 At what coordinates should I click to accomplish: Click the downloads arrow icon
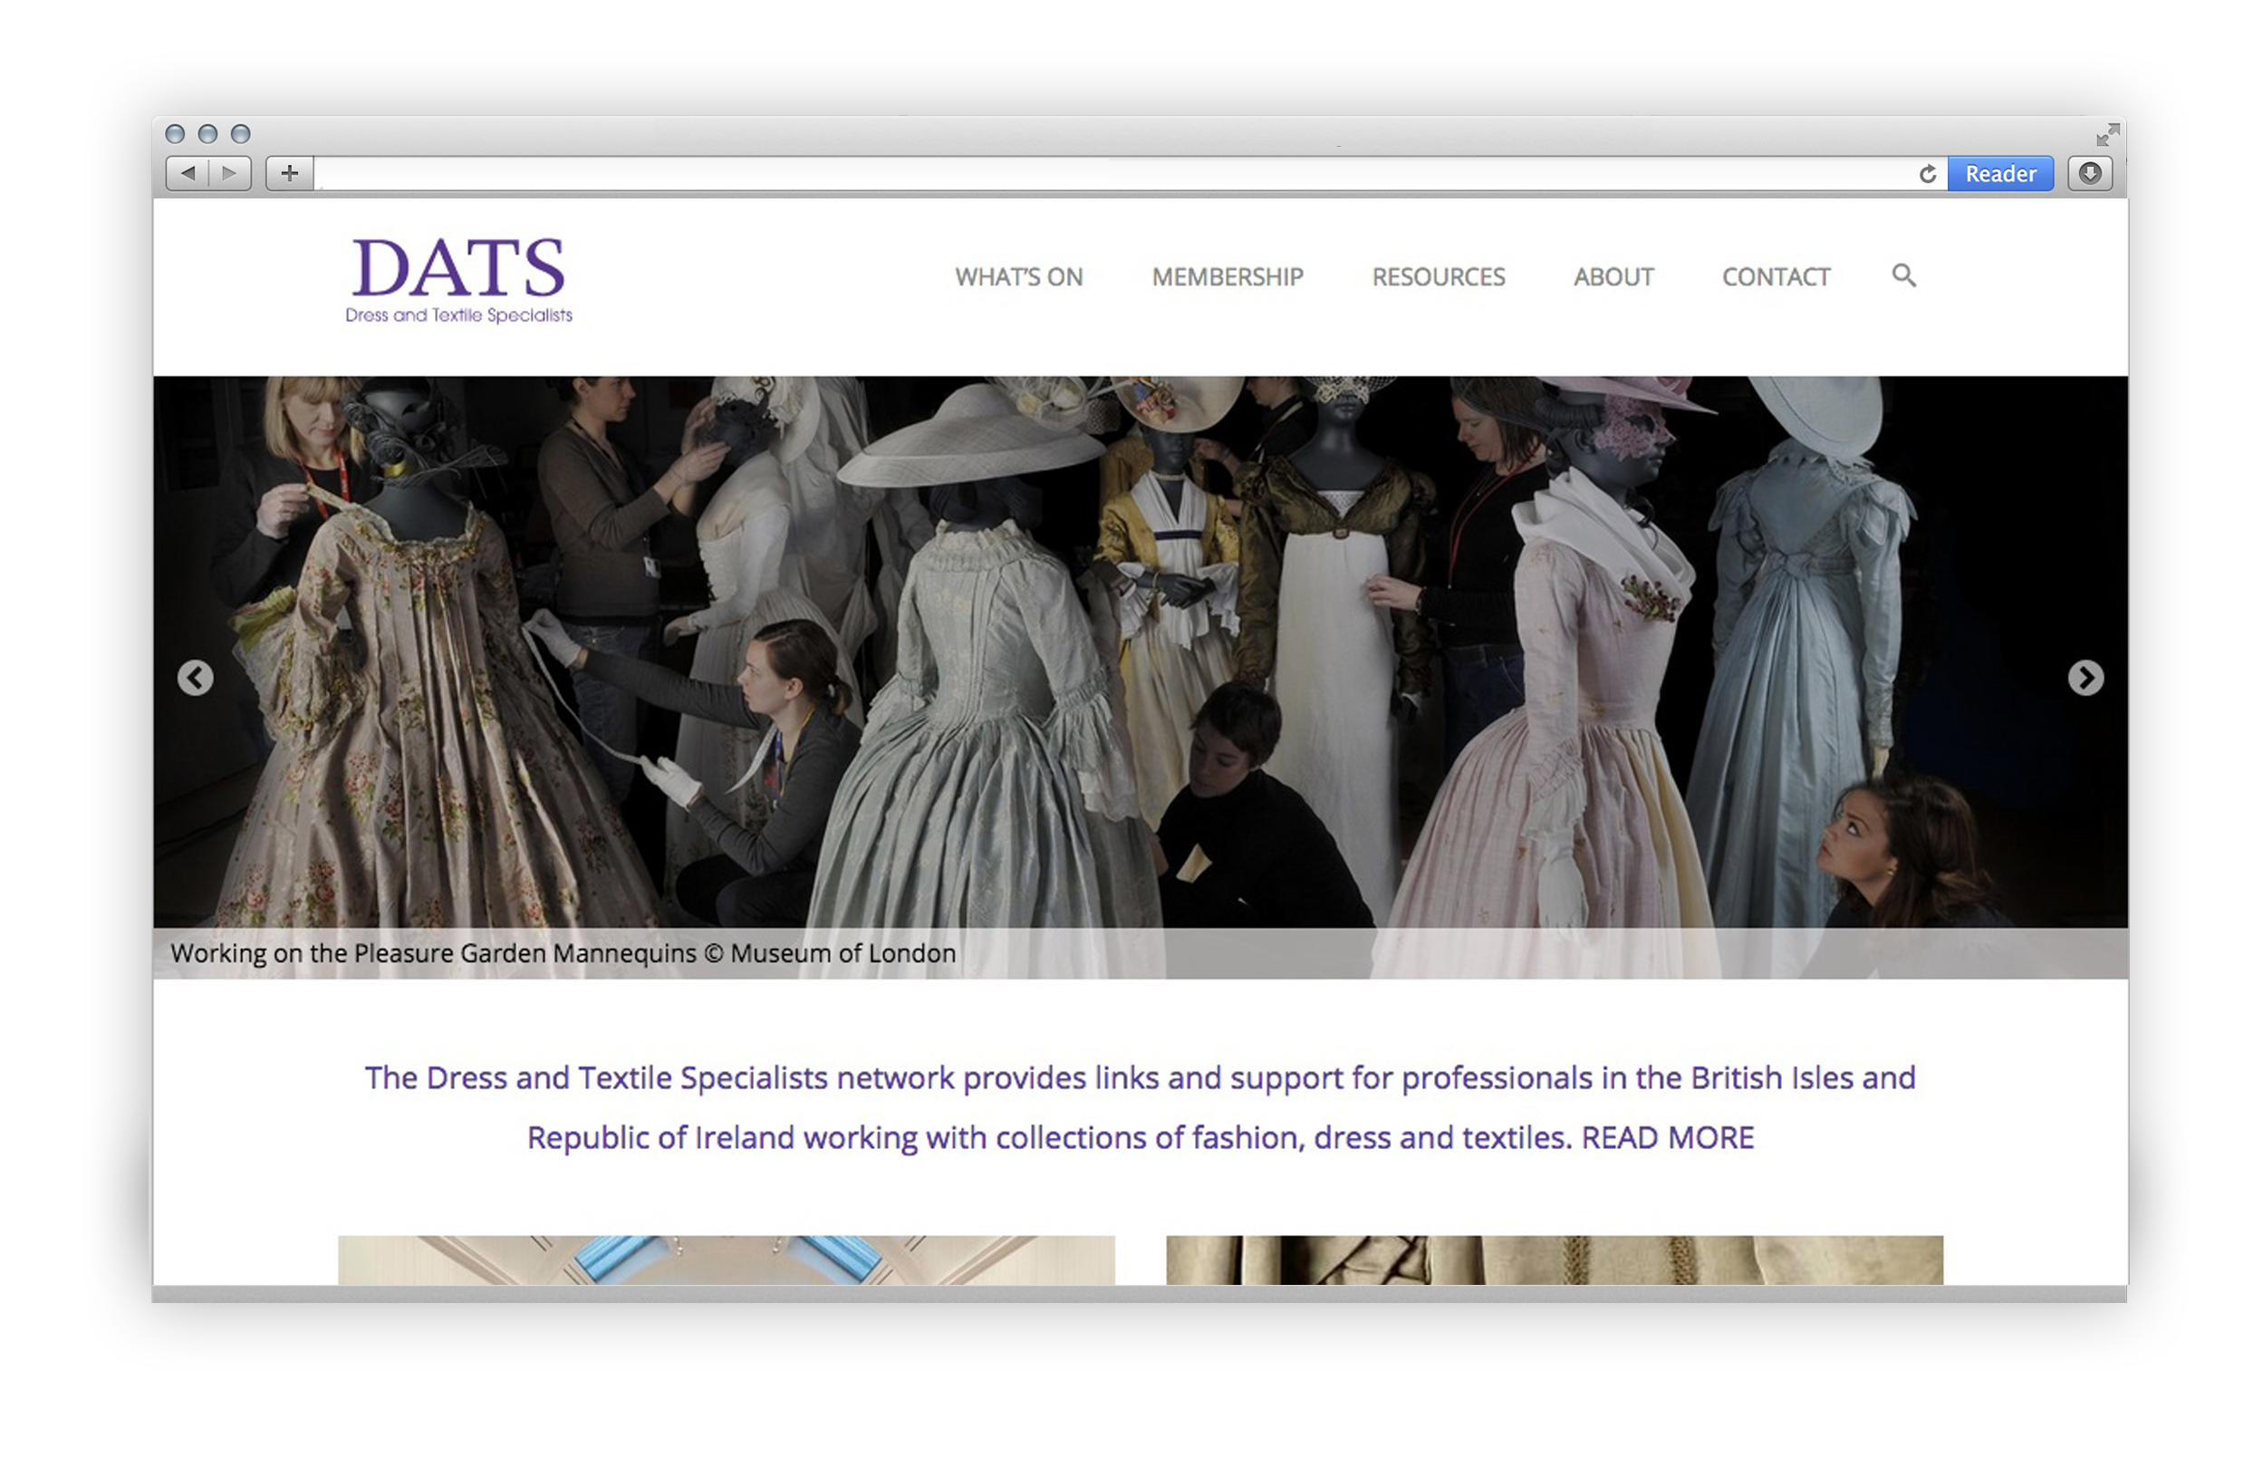(x=2090, y=174)
